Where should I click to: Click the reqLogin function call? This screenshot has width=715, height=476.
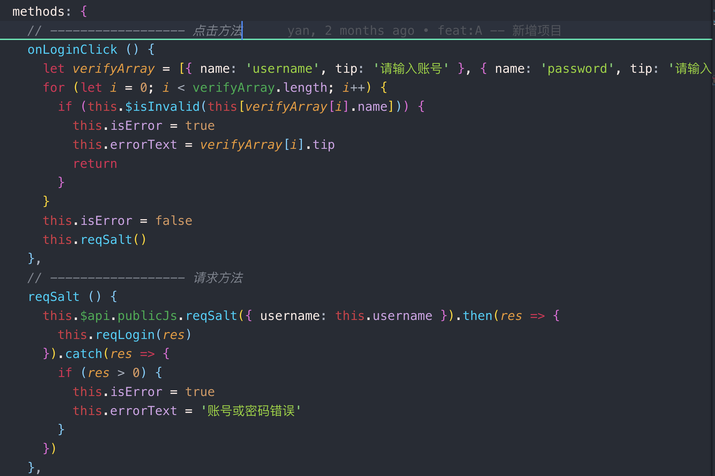[125, 335]
